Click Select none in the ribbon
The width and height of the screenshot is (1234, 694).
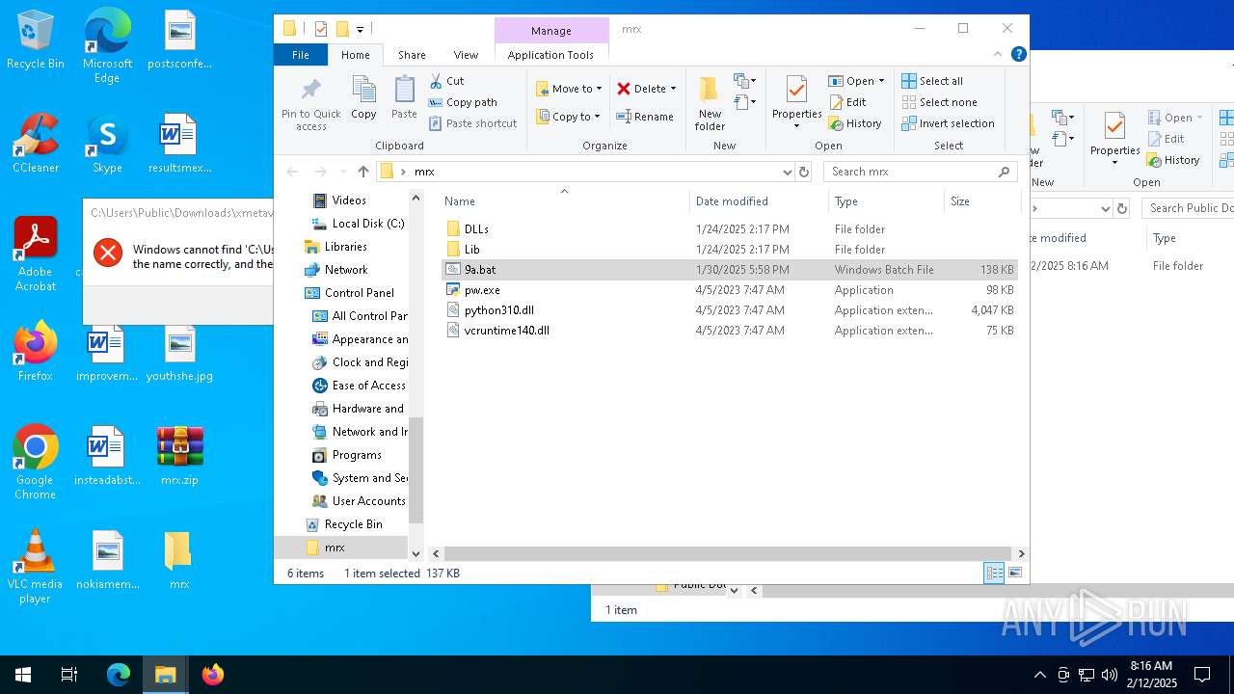[x=939, y=102]
